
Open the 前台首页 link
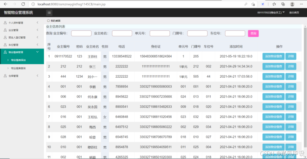click(x=294, y=13)
